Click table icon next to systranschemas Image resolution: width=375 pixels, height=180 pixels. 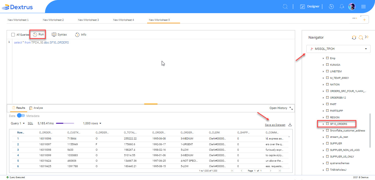pos(327,163)
